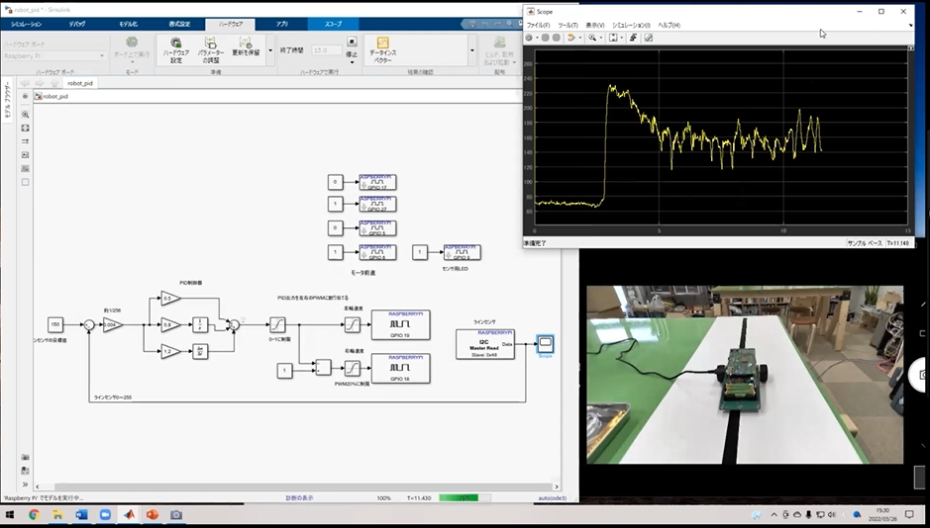Image resolution: width=930 pixels, height=528 pixels.
Task: Toggle the hide/show explorer bar circle button
Action: (26, 96)
